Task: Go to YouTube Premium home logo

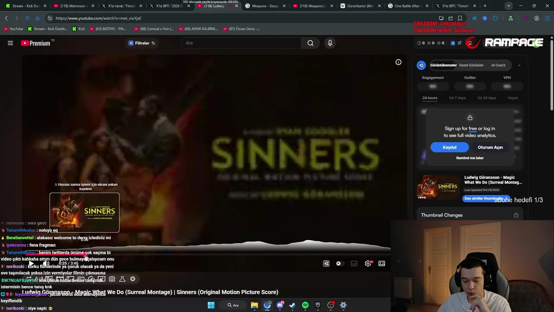Action: [x=35, y=43]
